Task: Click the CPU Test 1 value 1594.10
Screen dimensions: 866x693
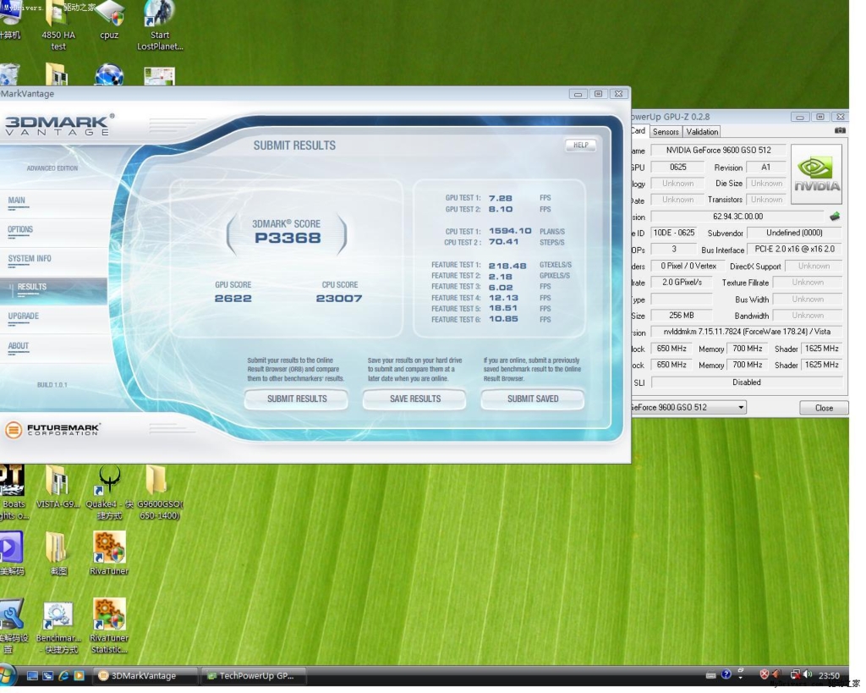Action: [510, 231]
